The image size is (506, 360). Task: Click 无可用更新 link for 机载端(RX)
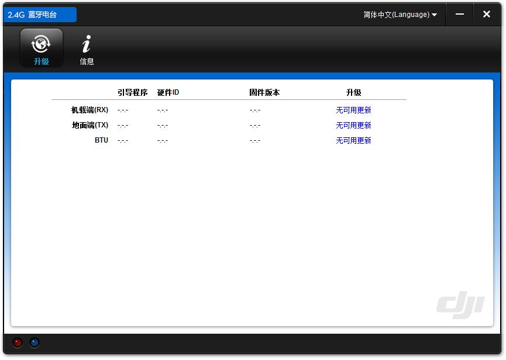tap(353, 110)
